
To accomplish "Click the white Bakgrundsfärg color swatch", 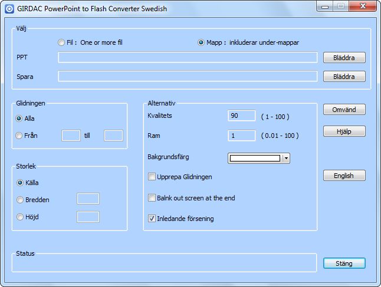I will click(255, 159).
